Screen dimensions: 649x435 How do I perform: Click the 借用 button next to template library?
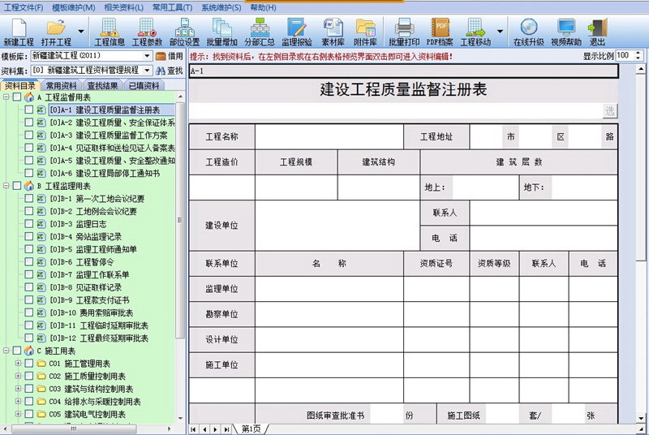(170, 56)
